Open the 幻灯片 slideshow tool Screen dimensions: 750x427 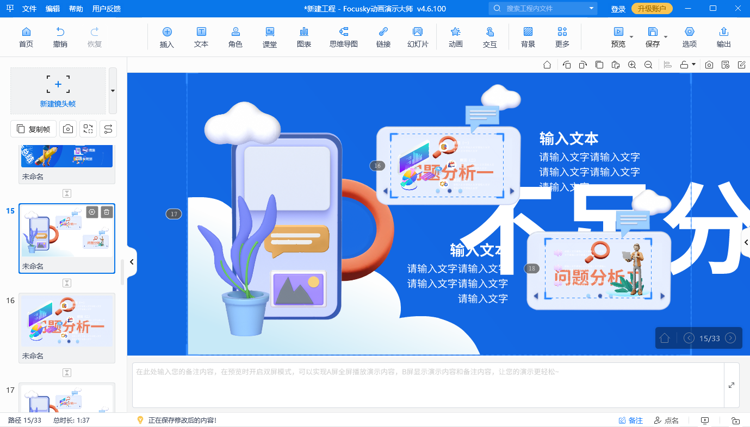pyautogui.click(x=418, y=37)
